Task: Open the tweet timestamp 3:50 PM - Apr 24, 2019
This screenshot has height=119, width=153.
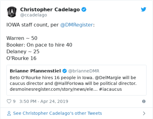Action: pos(44,101)
